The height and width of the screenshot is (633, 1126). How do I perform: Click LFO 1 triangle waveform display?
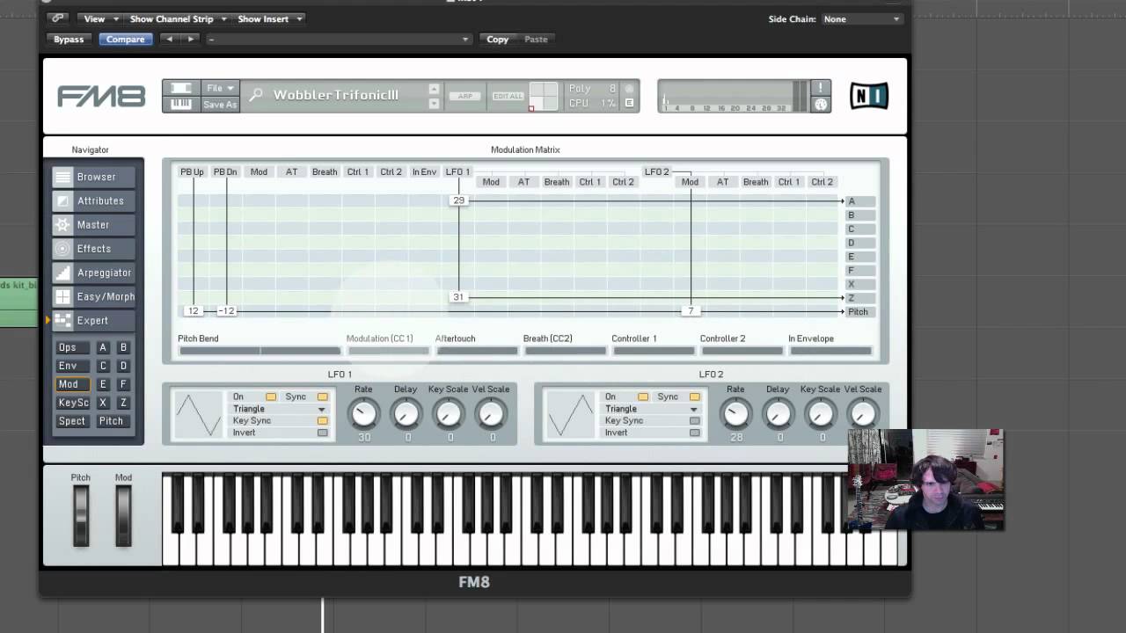pos(198,414)
